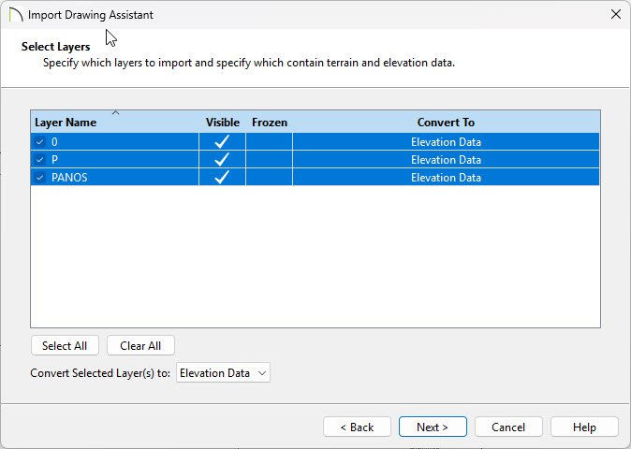
Task: Click the Frozen cell for PANOS layer
Action: click(x=269, y=178)
